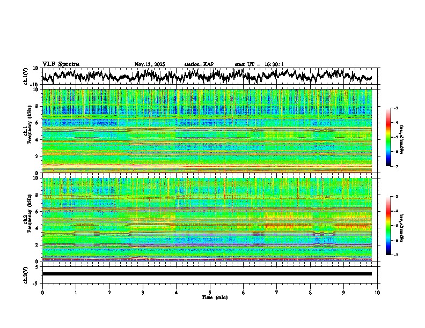Click the black bar in ch.3 plot
This screenshot has width=425, height=328.
(207, 274)
